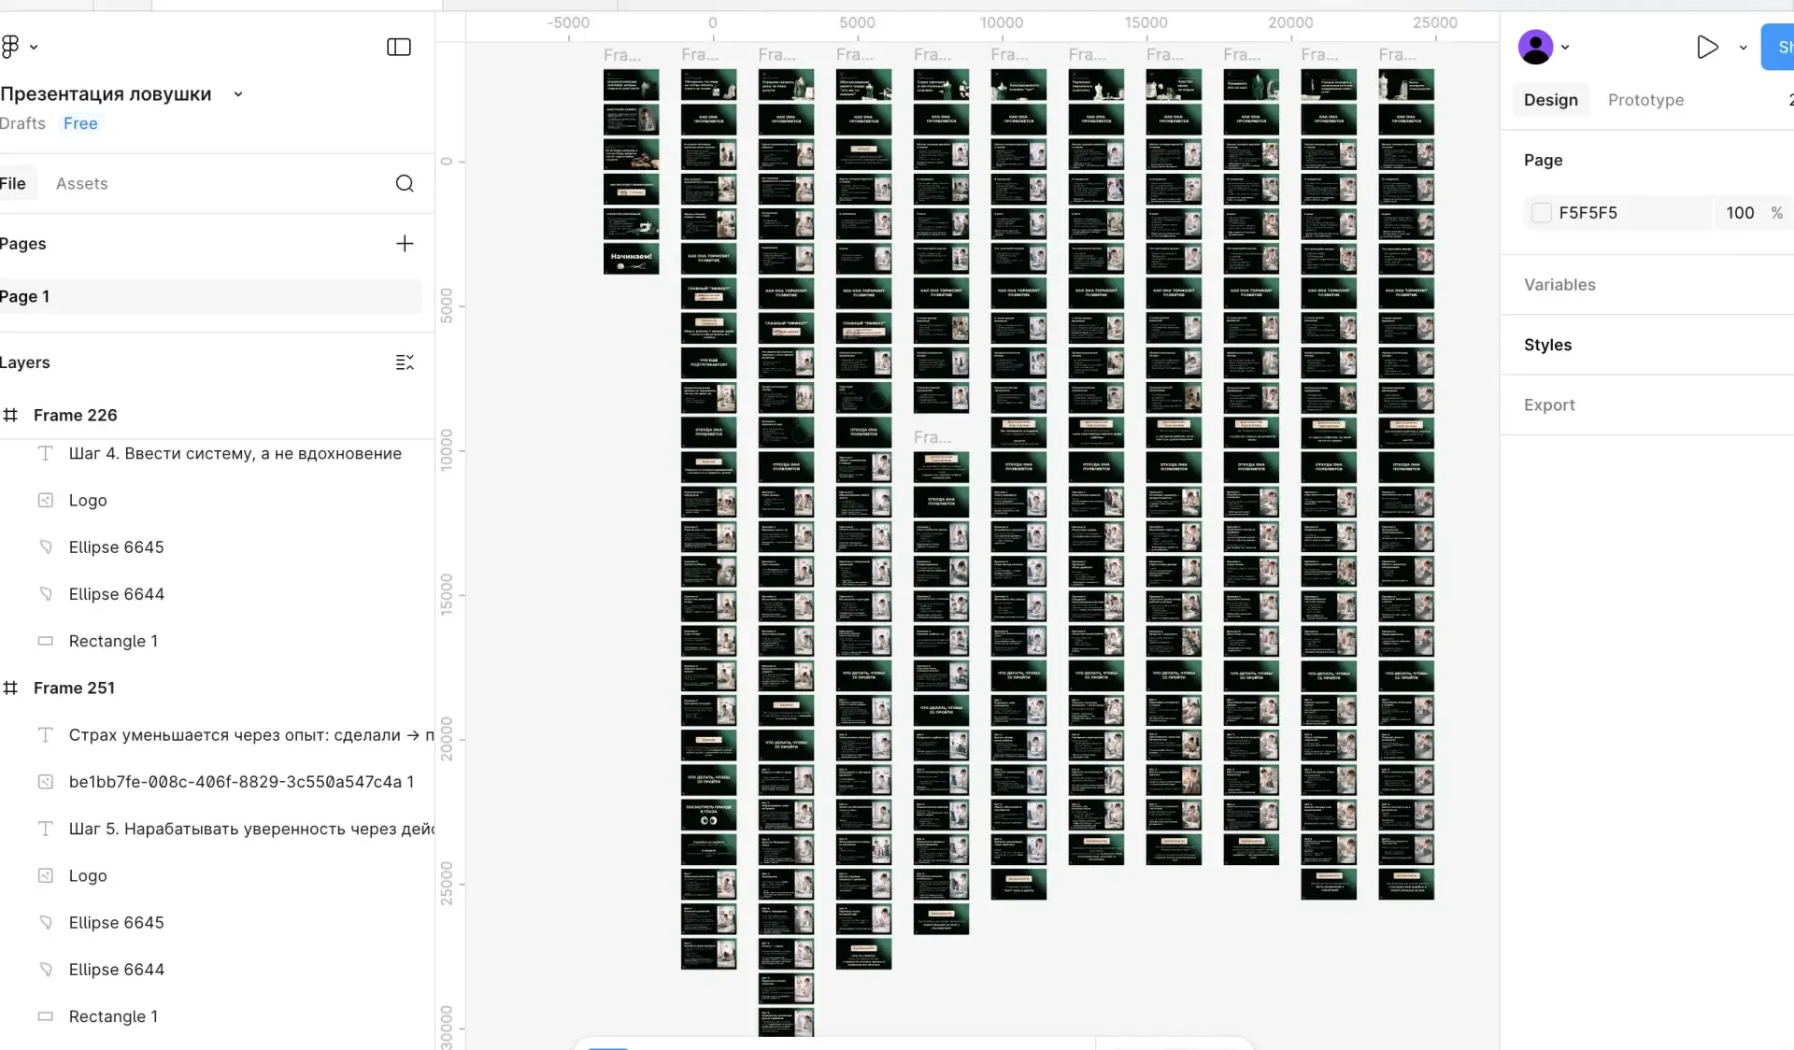Click the page background color swatch F5F5F5
Image resolution: width=1794 pixels, height=1050 pixels.
(1542, 213)
